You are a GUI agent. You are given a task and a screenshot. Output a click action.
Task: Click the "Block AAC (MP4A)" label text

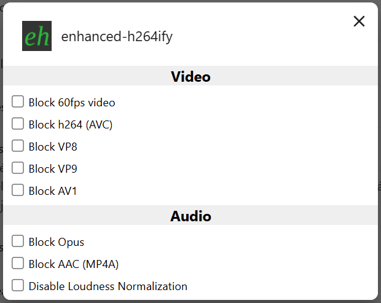[74, 264]
